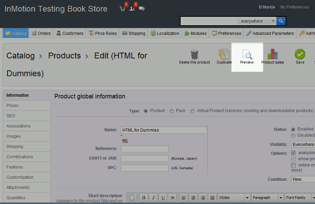Open the Condition dropdown showing New

(x=303, y=179)
